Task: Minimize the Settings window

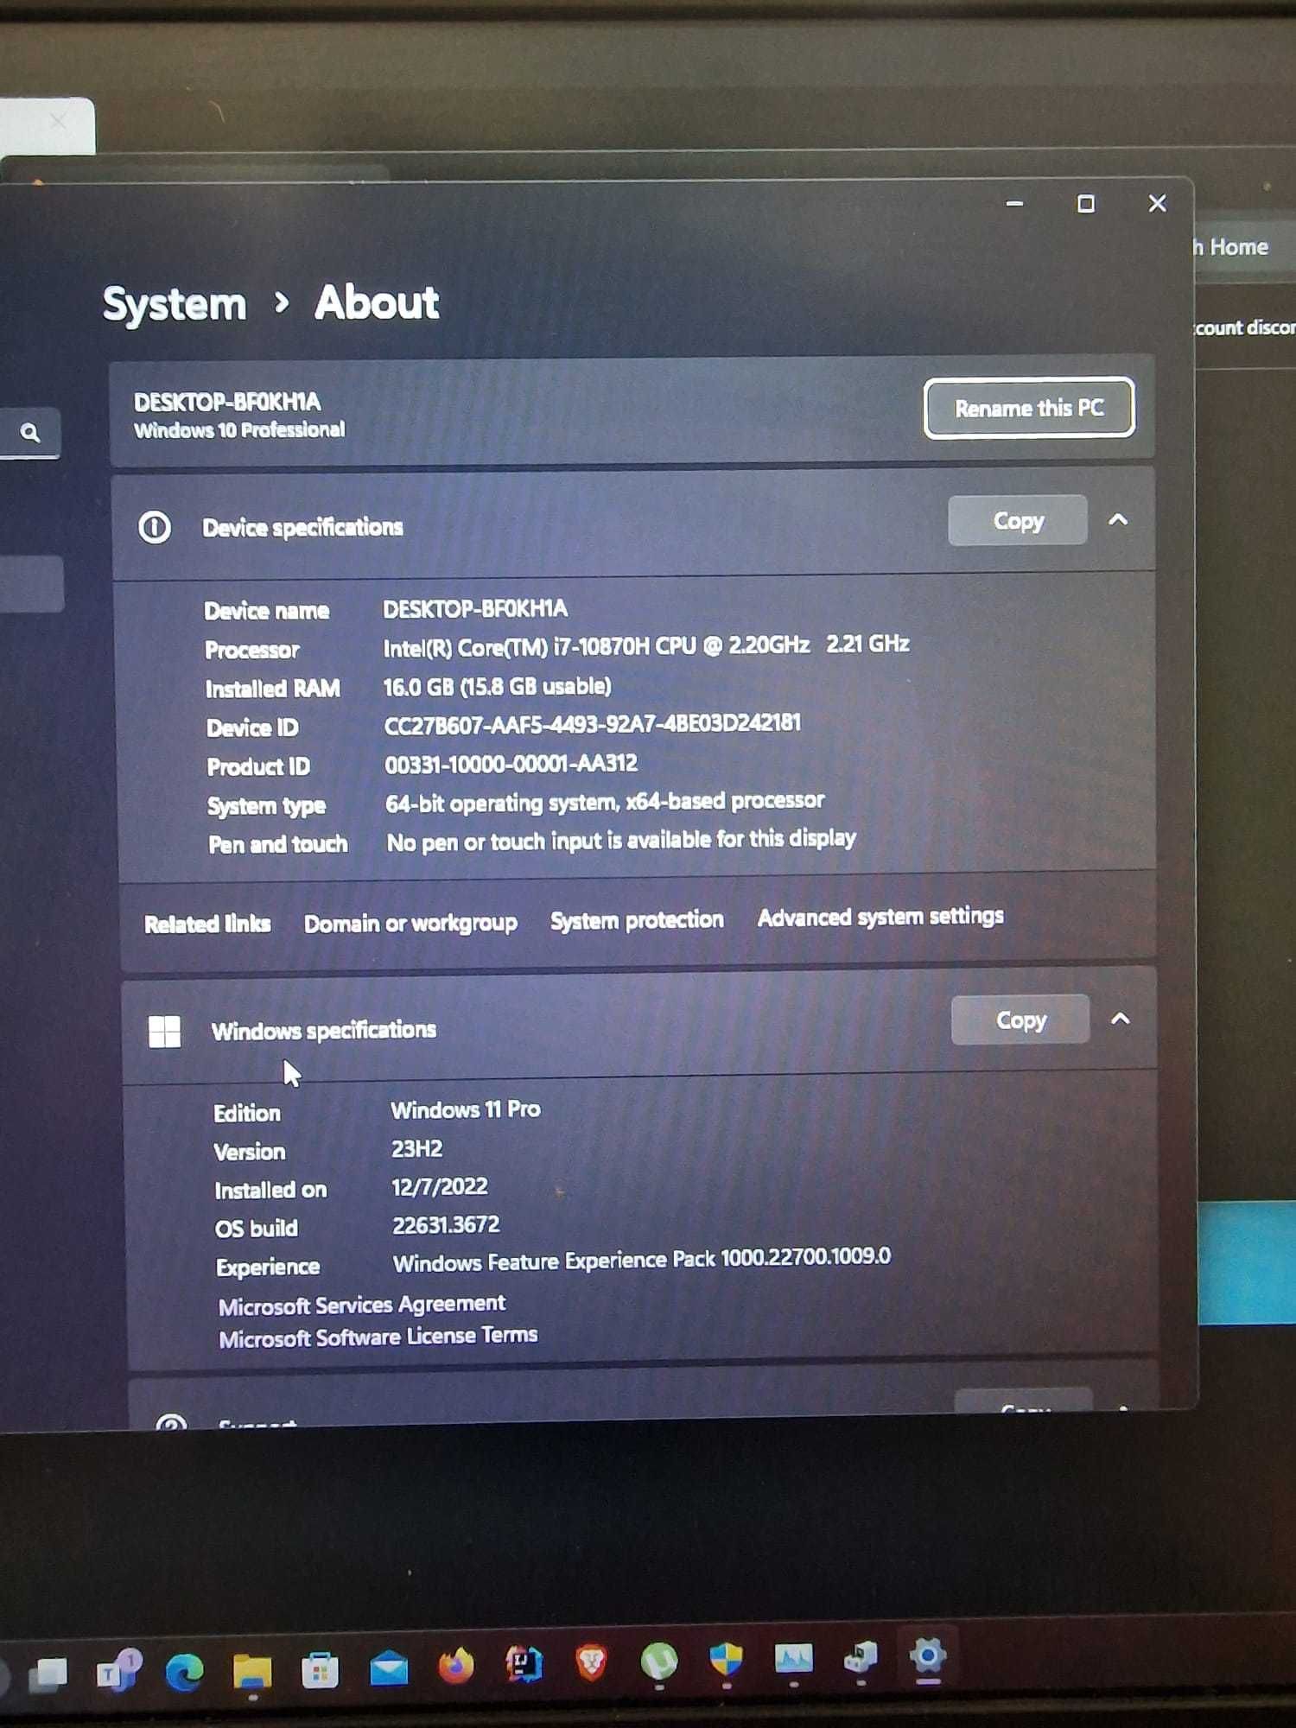Action: (1015, 204)
